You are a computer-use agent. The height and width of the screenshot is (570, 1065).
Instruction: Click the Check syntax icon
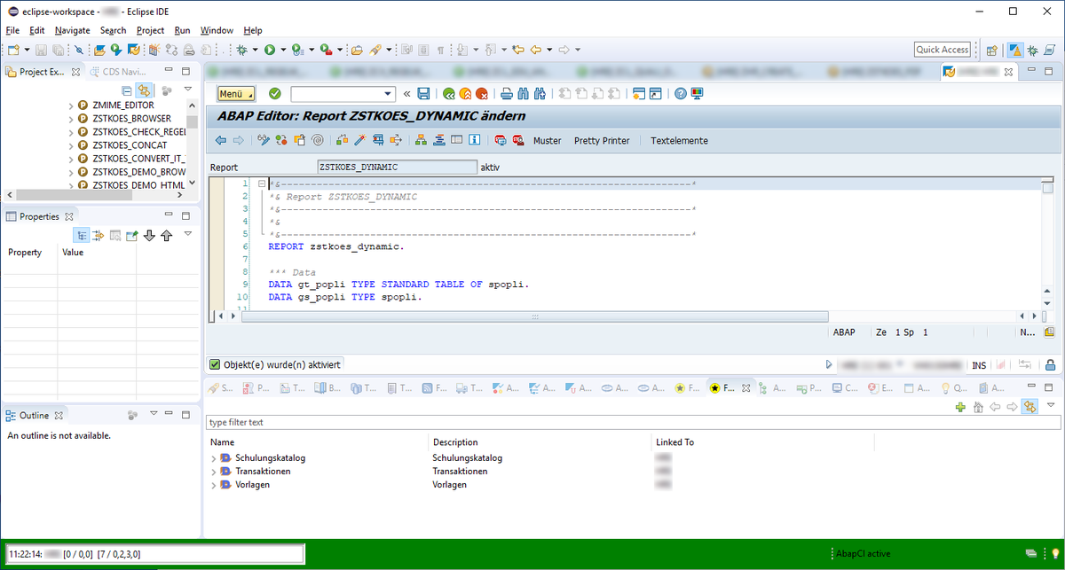coord(342,140)
